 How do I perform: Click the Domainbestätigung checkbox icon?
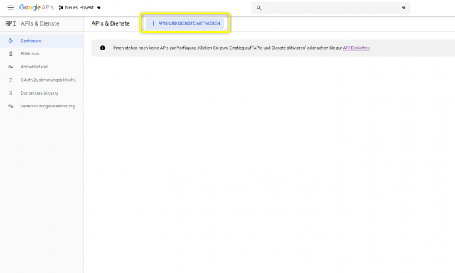coord(11,93)
